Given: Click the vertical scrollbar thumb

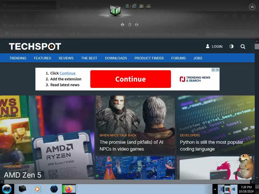Looking at the screenshot, I should [257, 46].
